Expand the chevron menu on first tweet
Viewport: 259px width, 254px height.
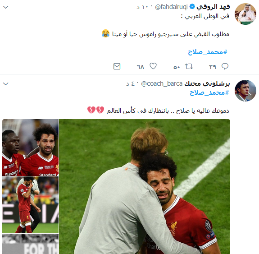pyautogui.click(x=6, y=7)
